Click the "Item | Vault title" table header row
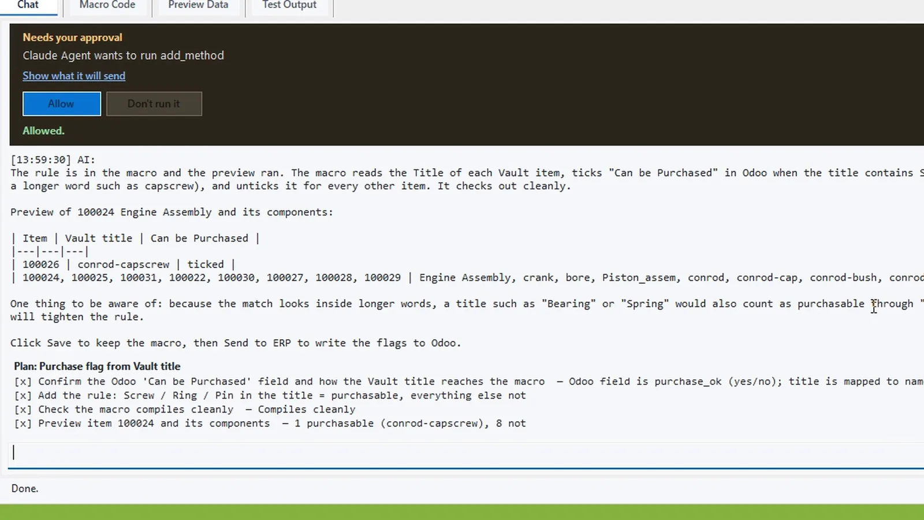Image resolution: width=924 pixels, height=520 pixels. (x=135, y=238)
